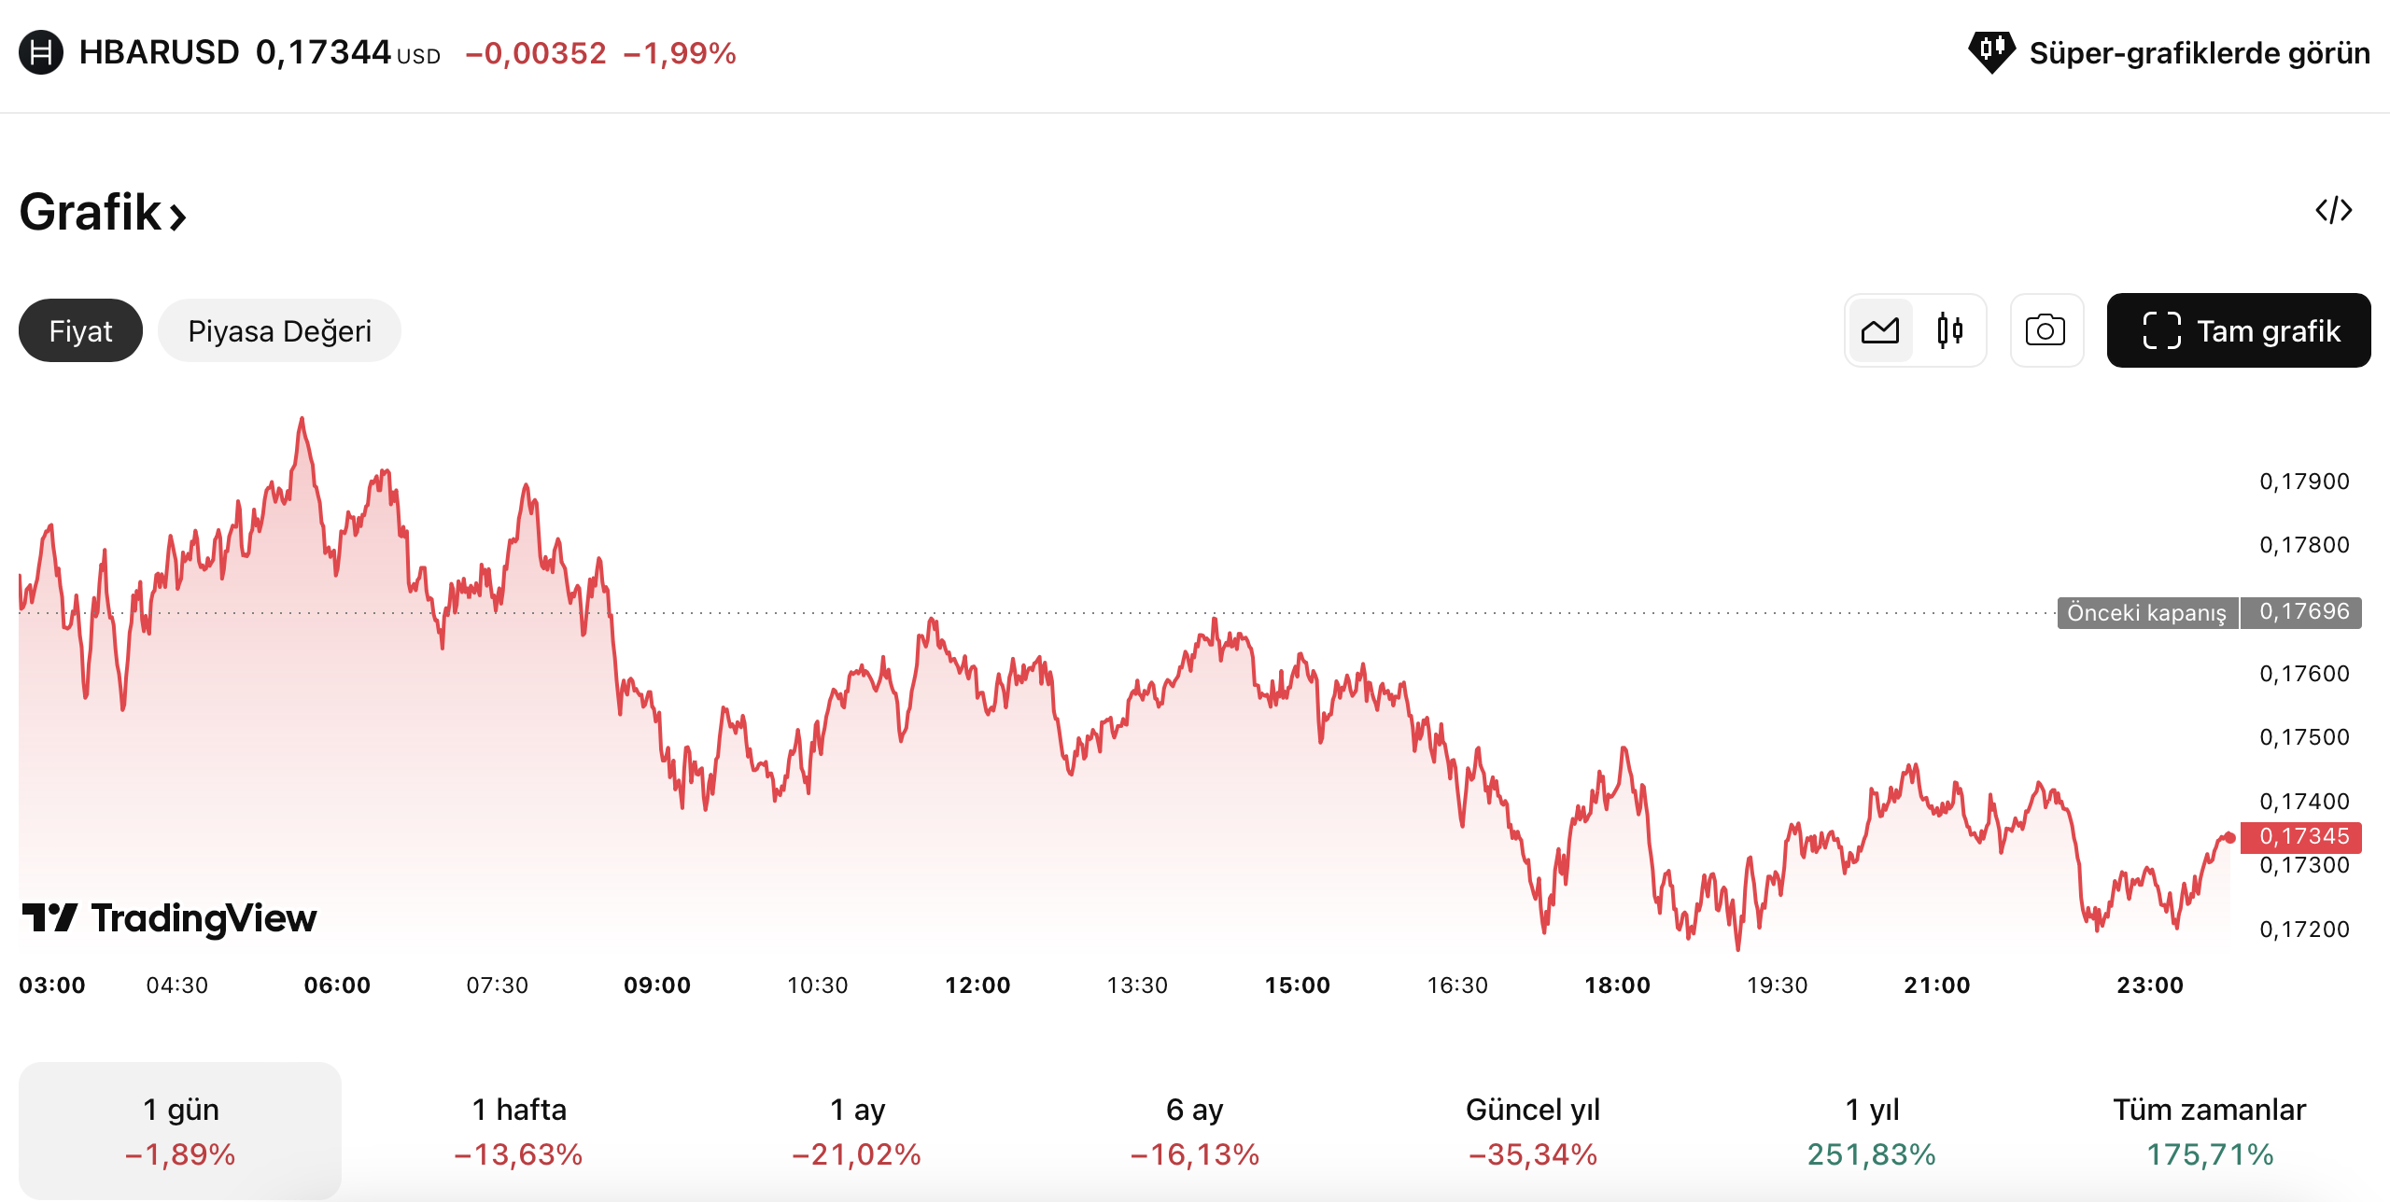Select the Fiyat toggle pill
The width and height of the screenshot is (2390, 1202).
tap(80, 330)
